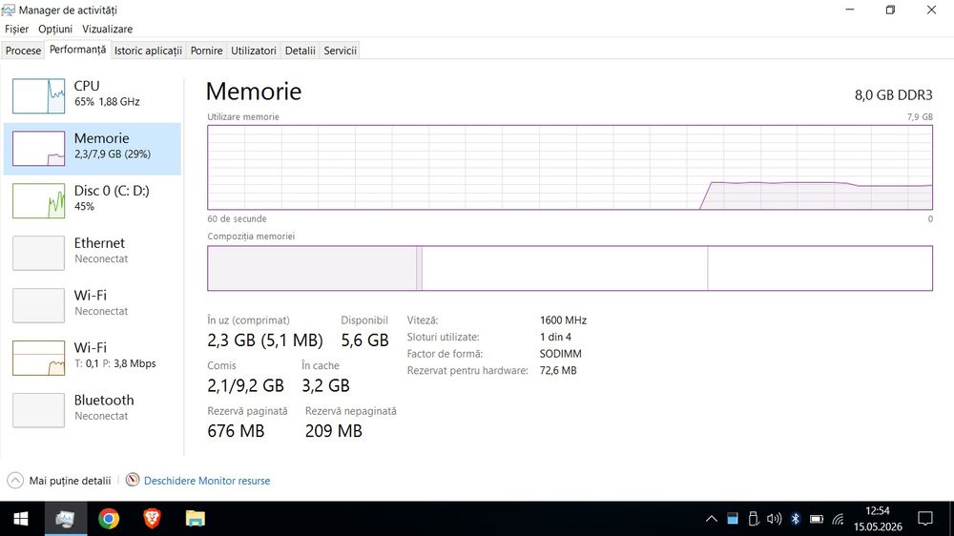Launch Brave browser from the taskbar
Image resolution: width=954 pixels, height=536 pixels.
[x=152, y=519]
